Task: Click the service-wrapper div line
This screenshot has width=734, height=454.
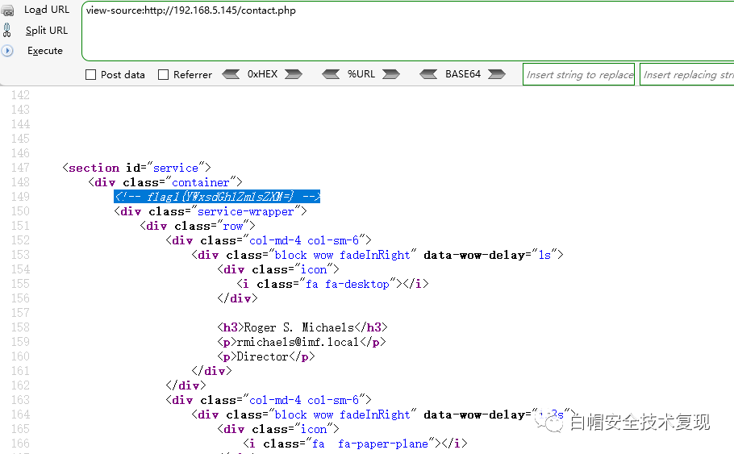Action: [x=211, y=211]
